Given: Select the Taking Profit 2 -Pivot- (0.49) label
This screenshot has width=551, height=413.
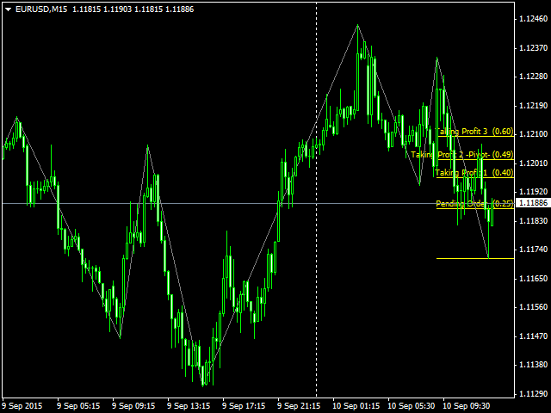Looking at the screenshot, I should pos(462,155).
